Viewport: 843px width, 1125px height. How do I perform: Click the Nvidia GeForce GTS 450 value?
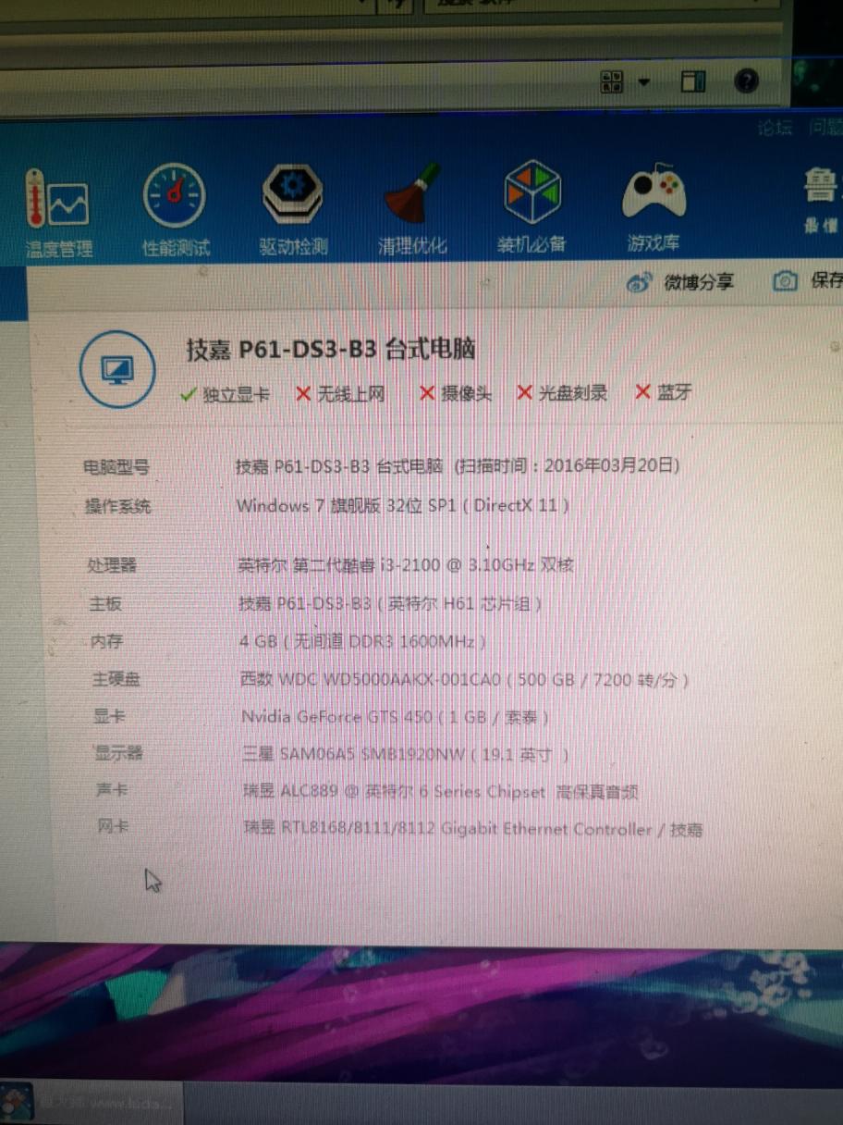(x=396, y=717)
